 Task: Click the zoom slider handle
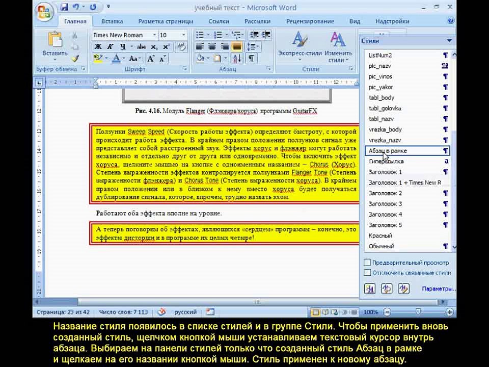[x=418, y=311]
